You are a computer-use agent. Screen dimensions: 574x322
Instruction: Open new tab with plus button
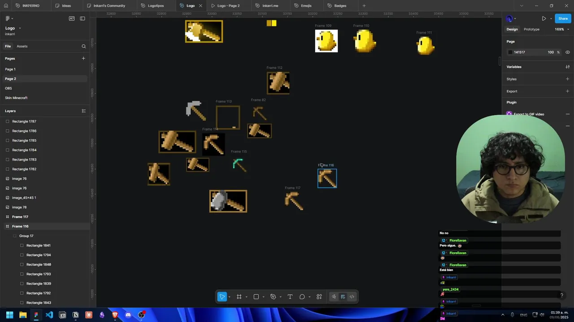click(x=364, y=6)
